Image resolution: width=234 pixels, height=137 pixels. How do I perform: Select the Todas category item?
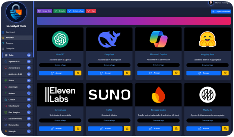tap(17, 55)
